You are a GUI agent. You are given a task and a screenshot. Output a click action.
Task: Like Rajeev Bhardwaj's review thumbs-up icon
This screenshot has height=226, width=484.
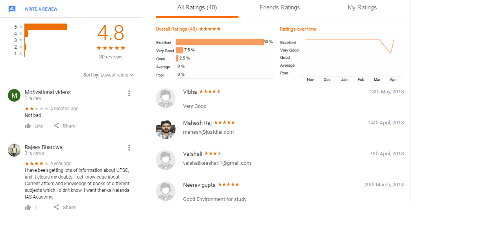click(x=28, y=208)
